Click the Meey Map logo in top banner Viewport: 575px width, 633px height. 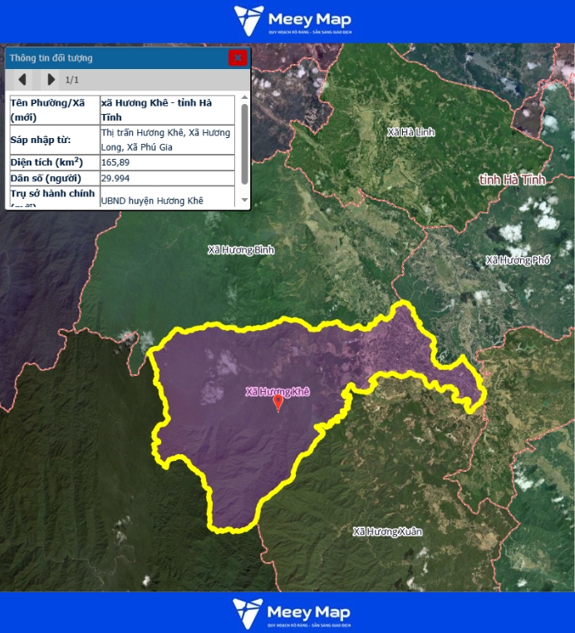coord(292,21)
